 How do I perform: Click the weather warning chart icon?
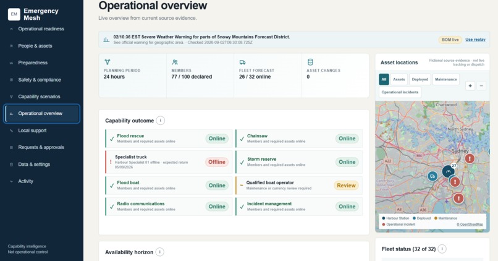point(106,40)
